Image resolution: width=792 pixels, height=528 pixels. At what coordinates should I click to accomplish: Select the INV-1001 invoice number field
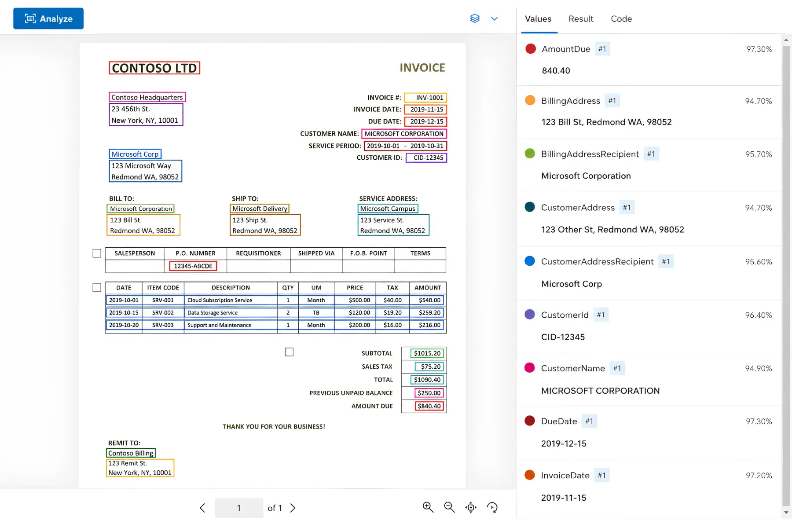[426, 98]
